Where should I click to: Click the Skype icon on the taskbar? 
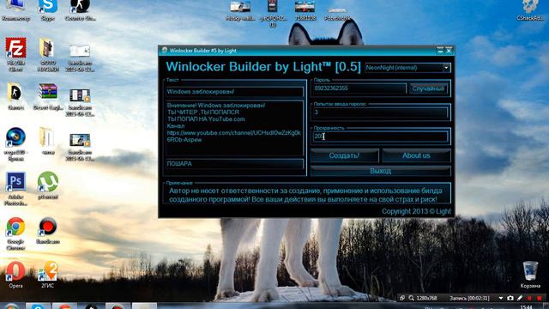38,306
